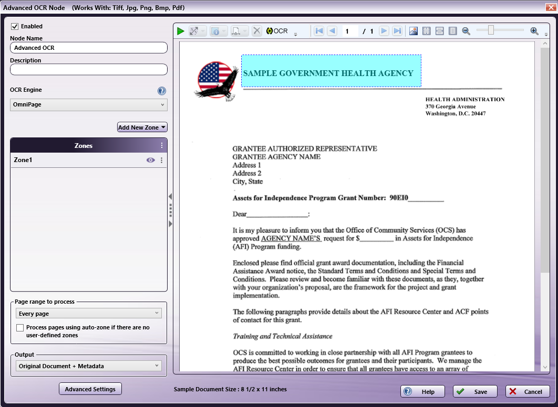The width and height of the screenshot is (558, 407).
Task: Click the zoom level slider
Action: 491,31
